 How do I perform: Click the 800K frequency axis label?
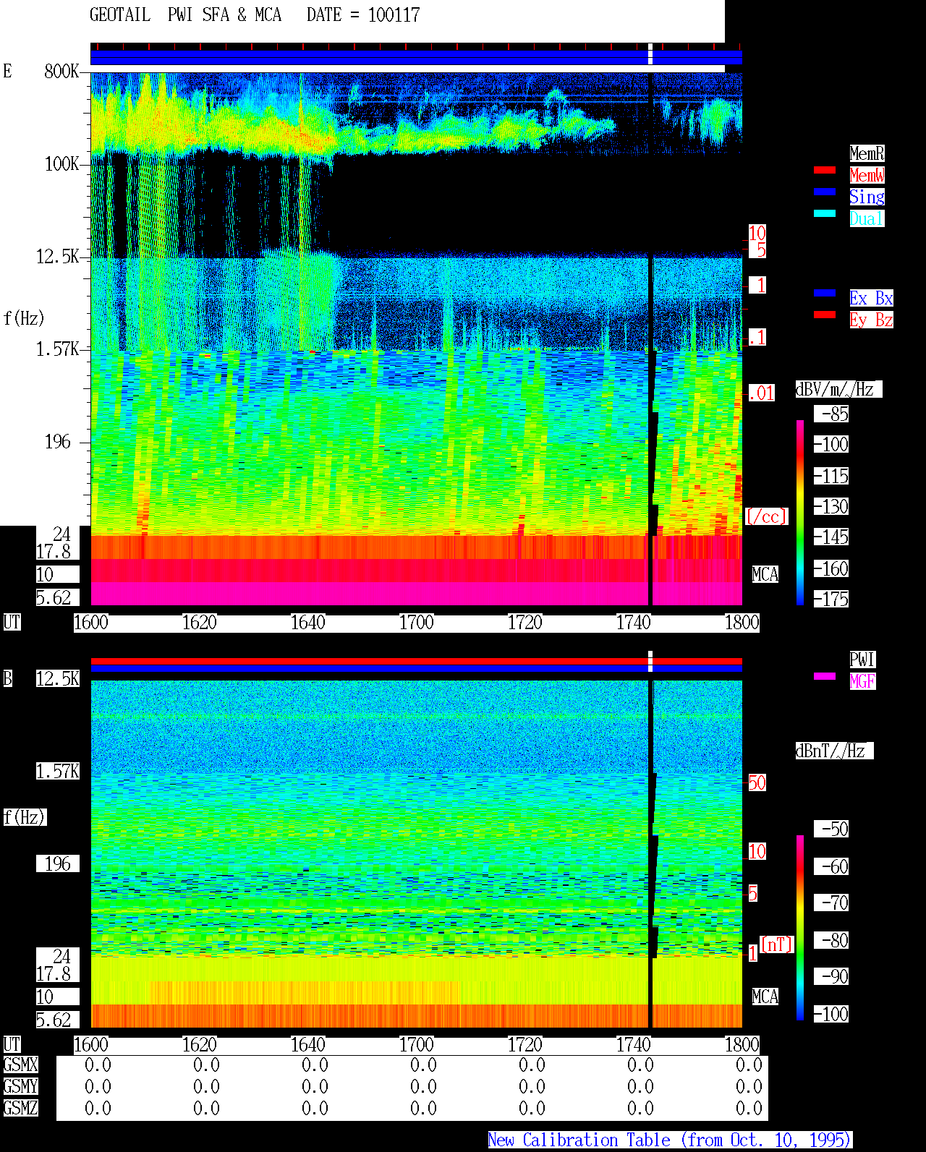click(61, 71)
